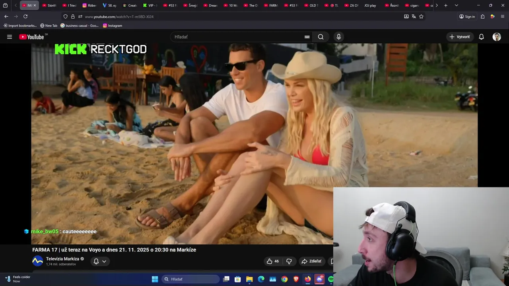Reload the page in the browser
Viewport: 509px width, 286px height.
point(25,16)
